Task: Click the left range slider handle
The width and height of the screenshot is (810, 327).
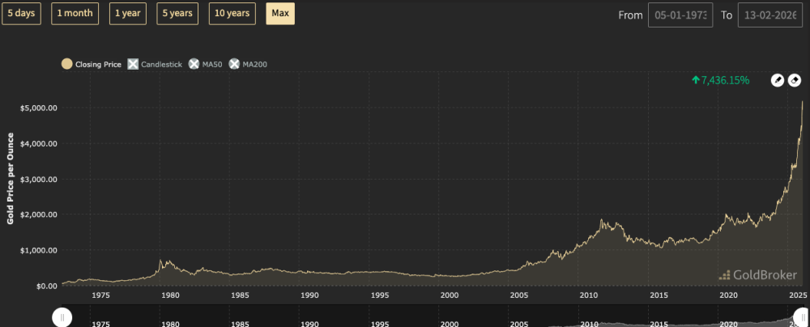Action: click(62, 318)
